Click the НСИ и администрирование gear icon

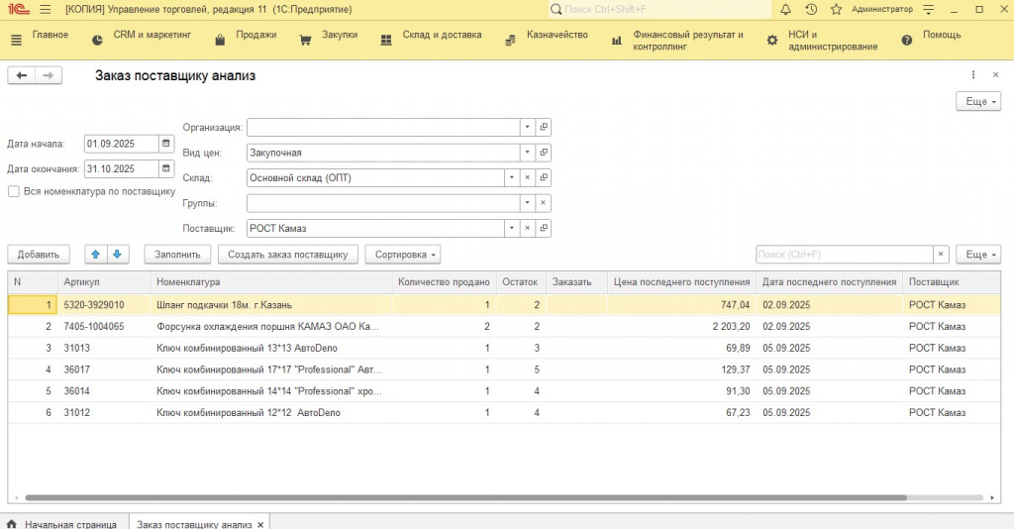[x=772, y=40]
